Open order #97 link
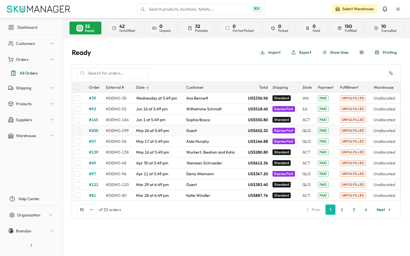This screenshot has height=256, width=410. [x=92, y=174]
